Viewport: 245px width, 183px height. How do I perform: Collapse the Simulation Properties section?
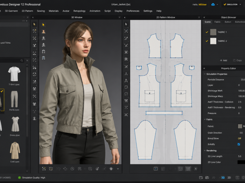[205, 74]
